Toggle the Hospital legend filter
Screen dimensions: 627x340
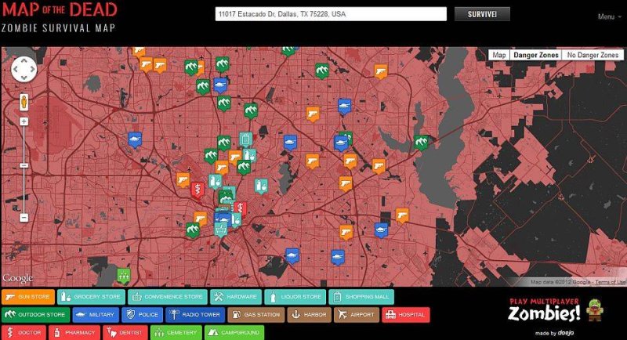(x=405, y=315)
